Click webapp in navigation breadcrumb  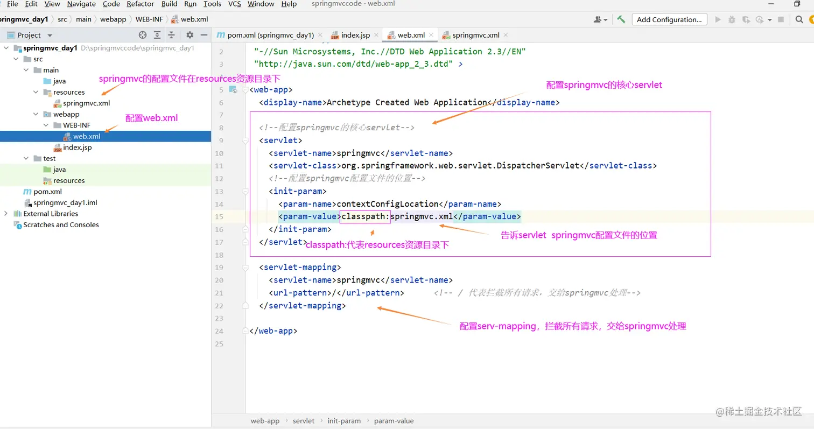pyautogui.click(x=113, y=19)
